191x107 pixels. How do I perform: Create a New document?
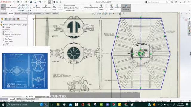(21, 2)
